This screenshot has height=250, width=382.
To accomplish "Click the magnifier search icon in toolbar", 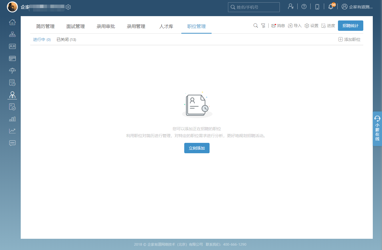I will coord(256,26).
